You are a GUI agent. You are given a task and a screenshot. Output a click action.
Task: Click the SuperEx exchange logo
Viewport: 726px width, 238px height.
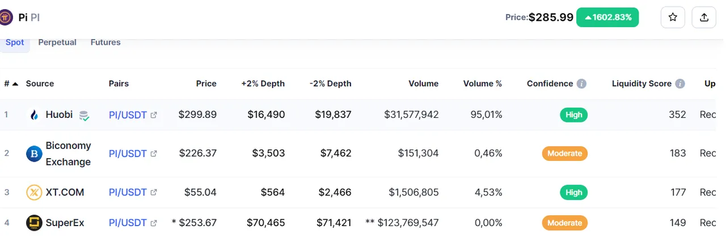pos(35,223)
